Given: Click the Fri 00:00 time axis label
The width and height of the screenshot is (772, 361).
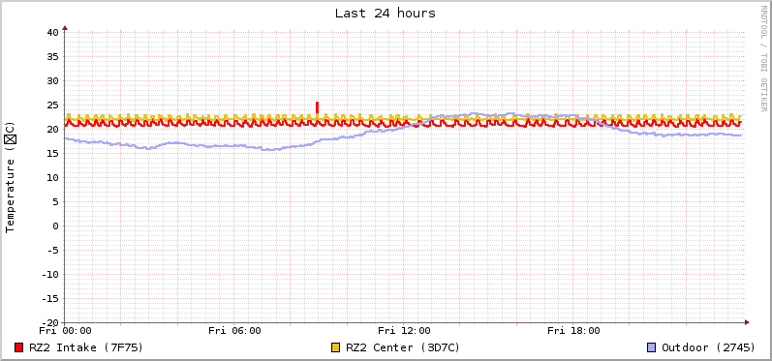Looking at the screenshot, I should point(65,330).
